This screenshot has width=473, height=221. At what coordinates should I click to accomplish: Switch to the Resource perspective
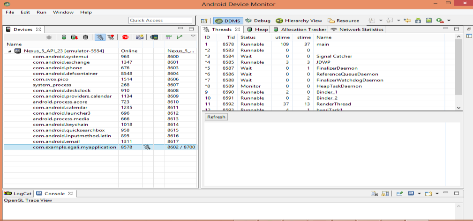[x=344, y=21]
